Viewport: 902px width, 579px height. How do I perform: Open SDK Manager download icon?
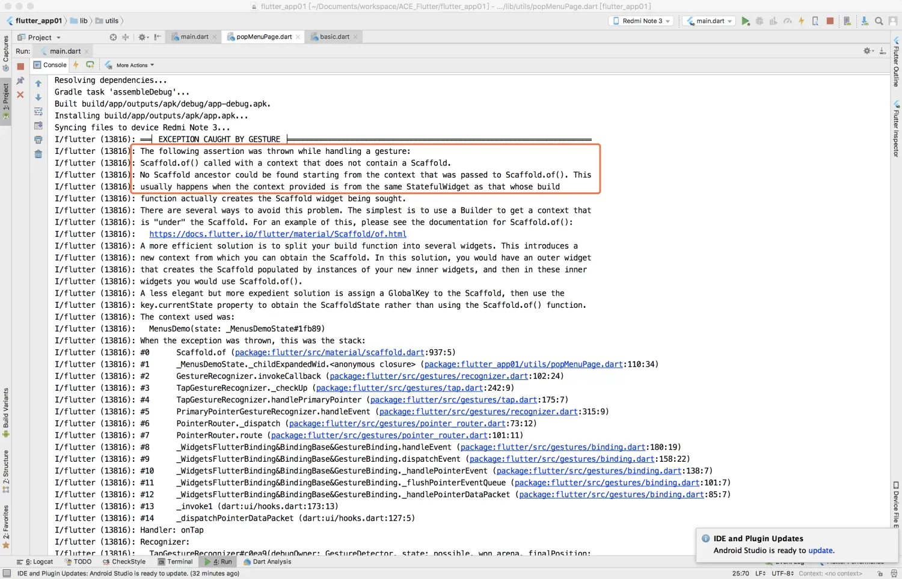tap(864, 21)
